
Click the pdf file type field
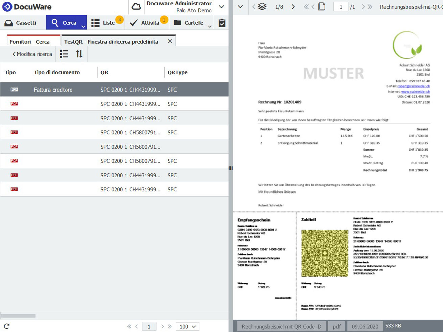click(x=337, y=326)
